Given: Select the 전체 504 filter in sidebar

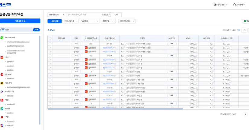Looking at the screenshot, I should click(x=20, y=30).
